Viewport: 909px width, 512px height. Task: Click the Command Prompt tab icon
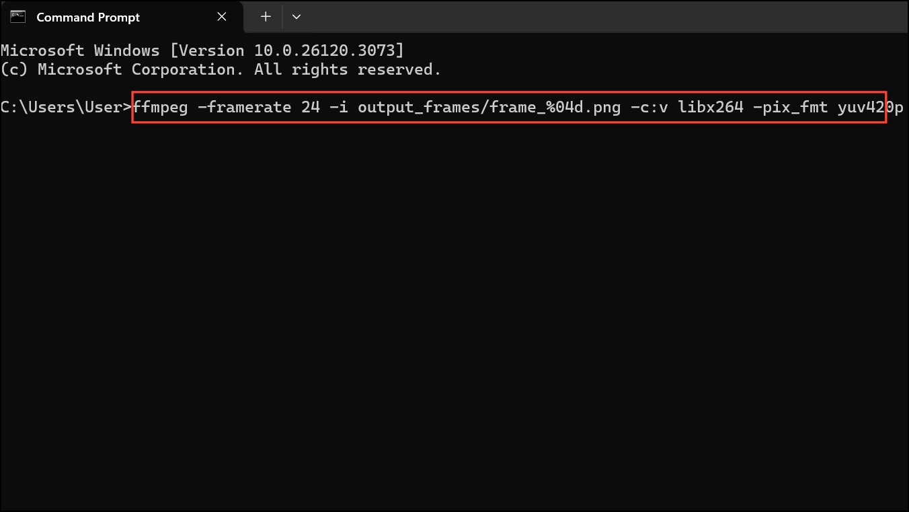[x=17, y=17]
